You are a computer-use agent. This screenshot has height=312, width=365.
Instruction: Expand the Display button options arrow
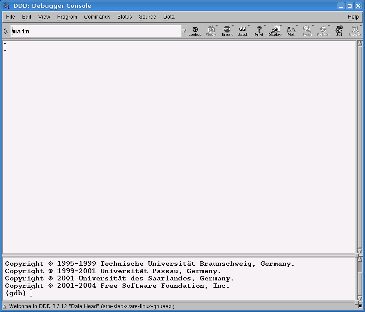(281, 26)
